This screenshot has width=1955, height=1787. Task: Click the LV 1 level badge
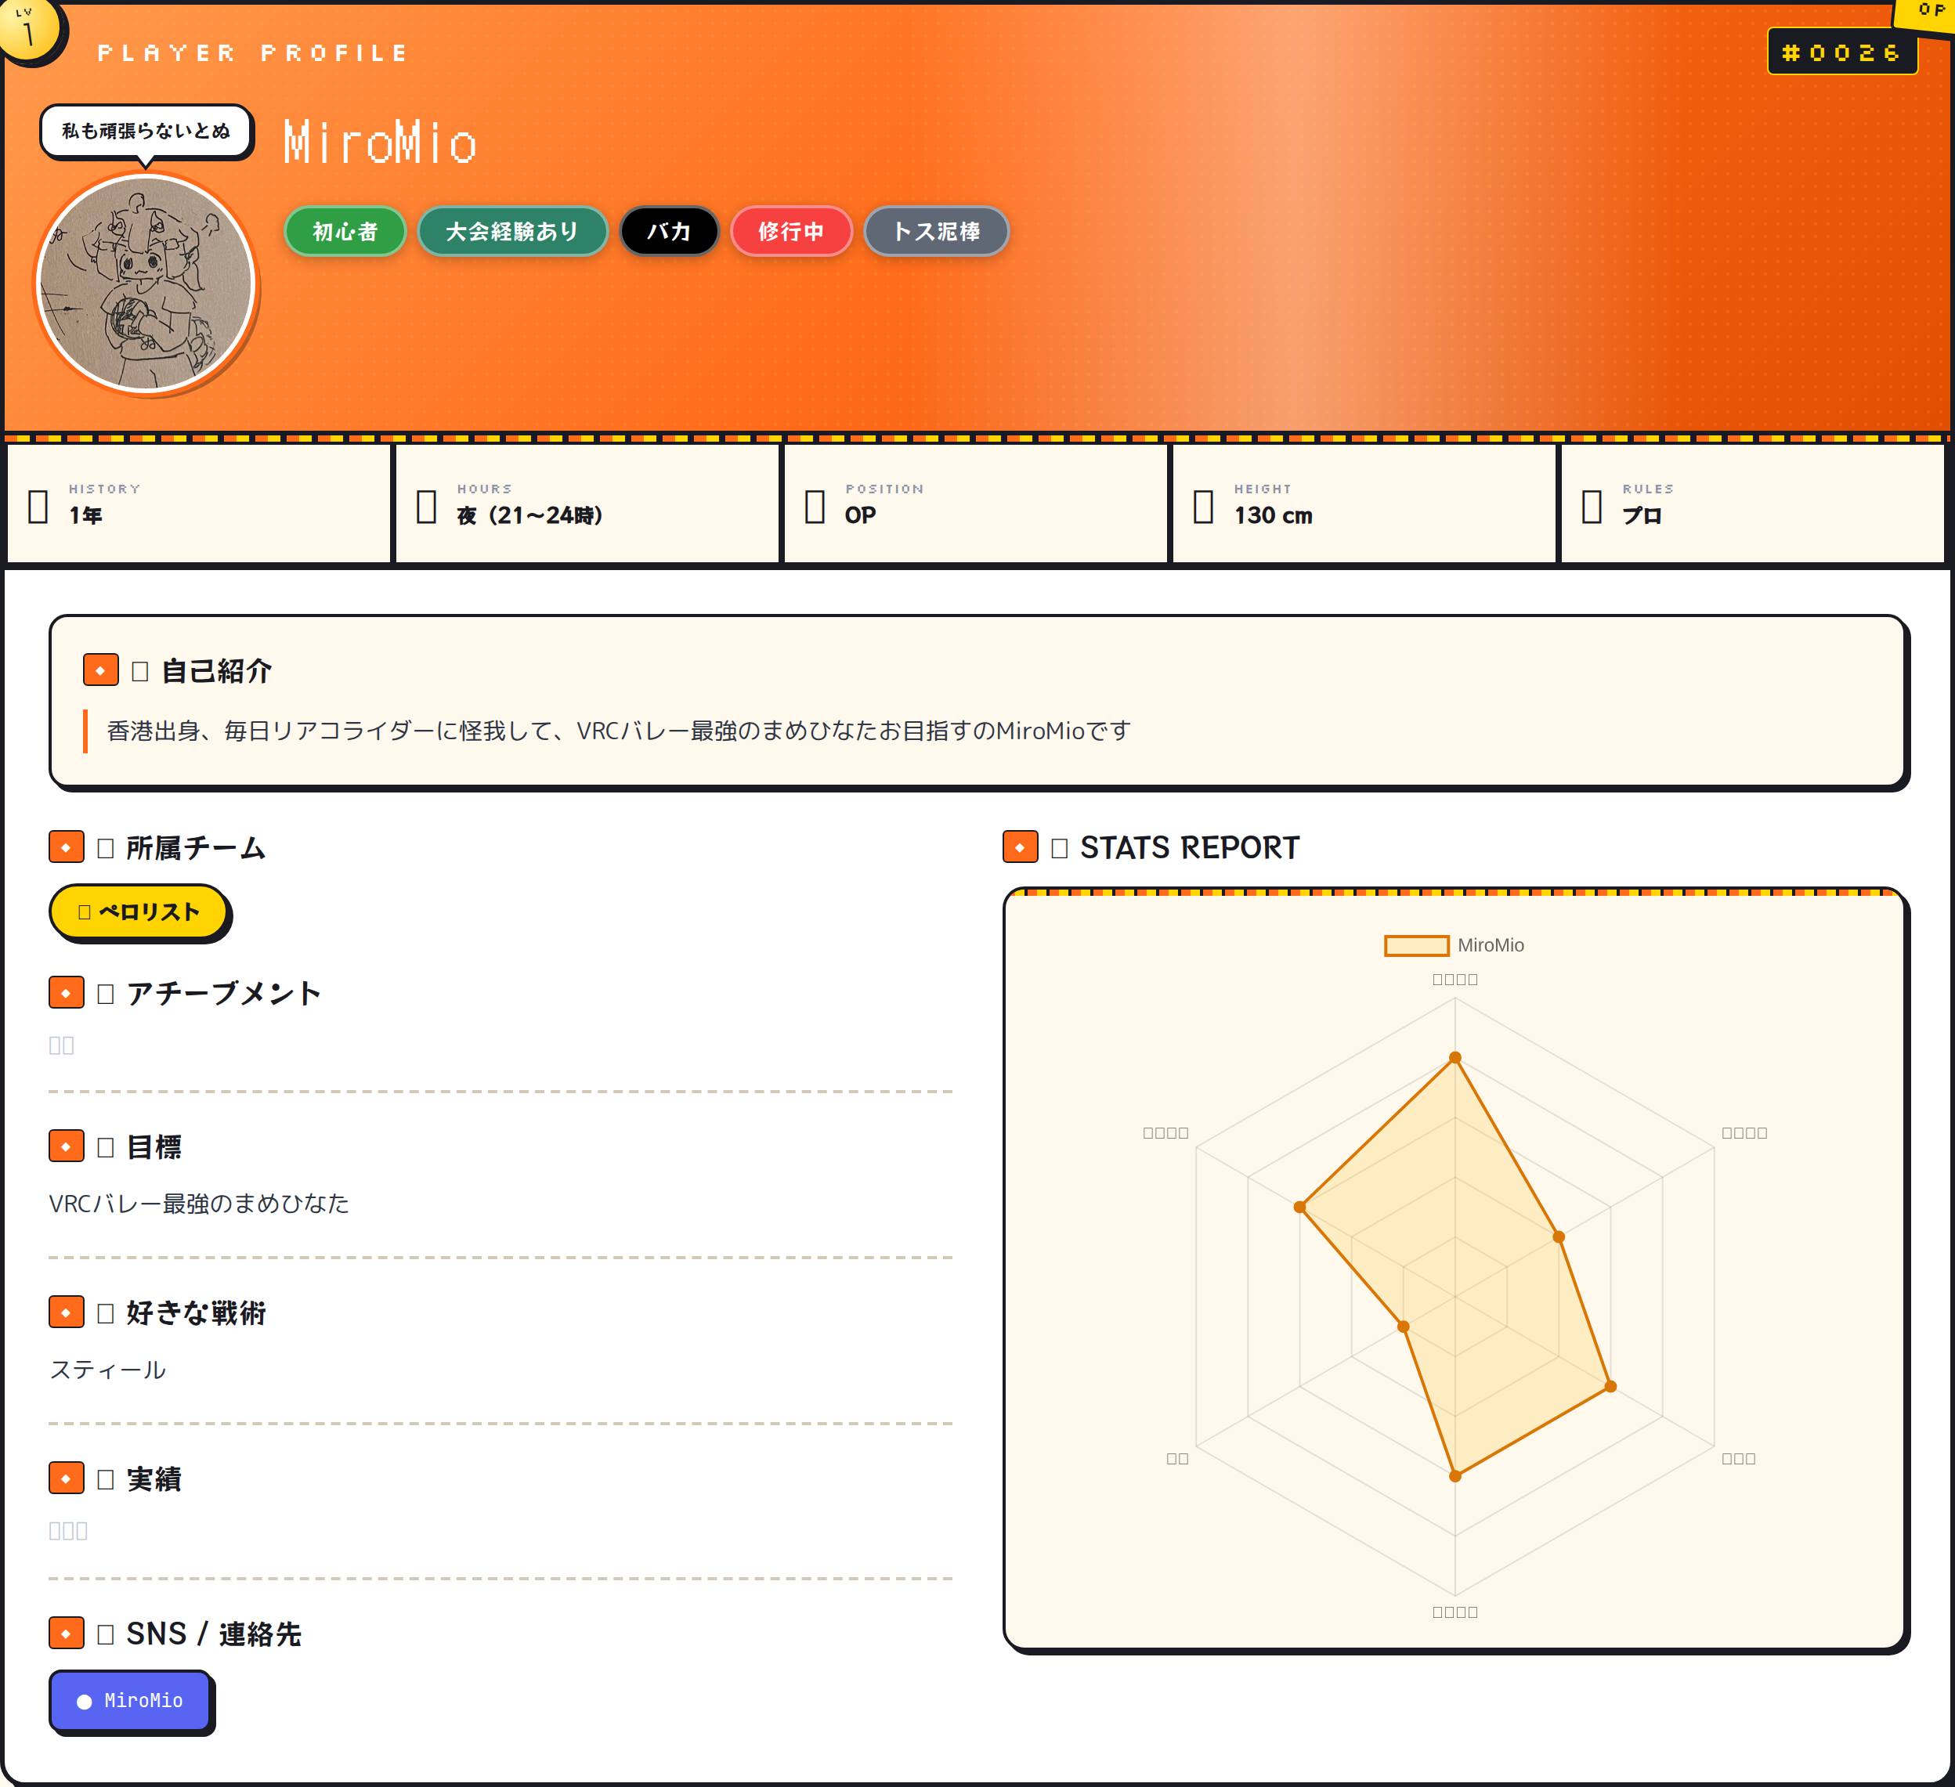29,27
